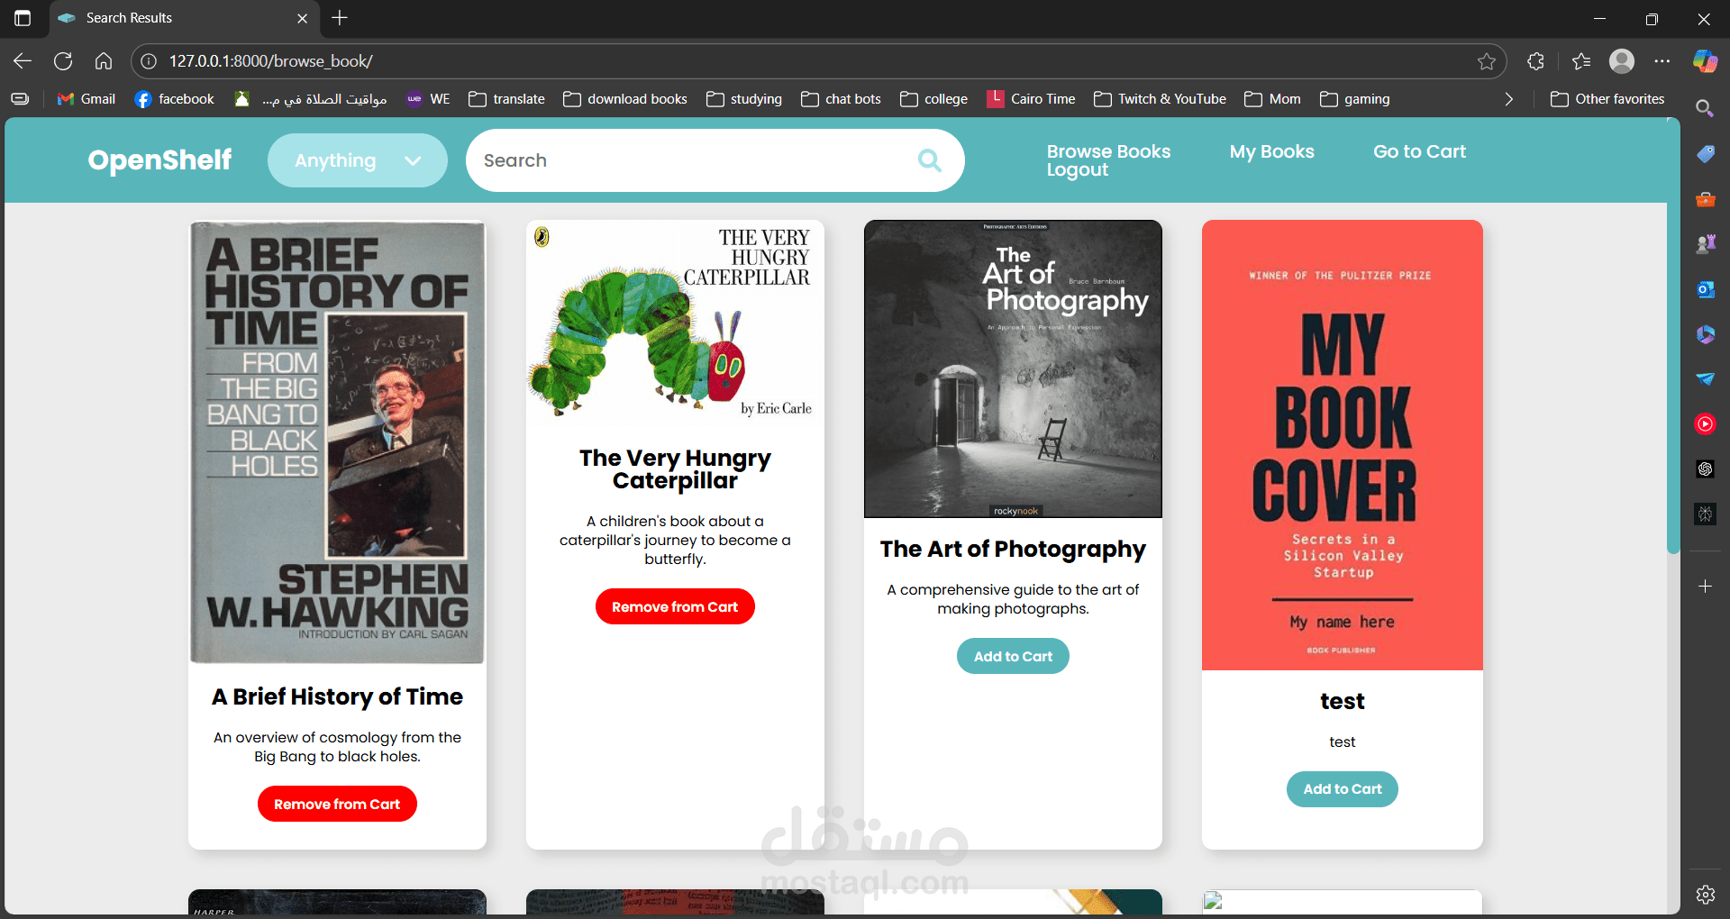Open a new browser tab with plus

coord(340,18)
